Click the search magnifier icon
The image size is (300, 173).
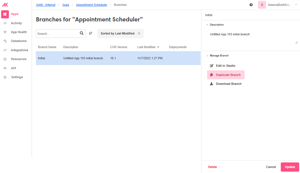tap(82, 33)
